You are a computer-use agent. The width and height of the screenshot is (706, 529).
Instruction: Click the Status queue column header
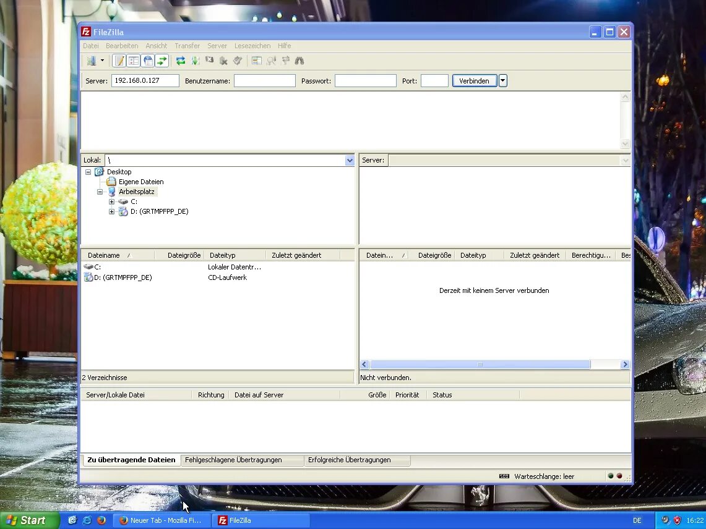[x=473, y=394]
